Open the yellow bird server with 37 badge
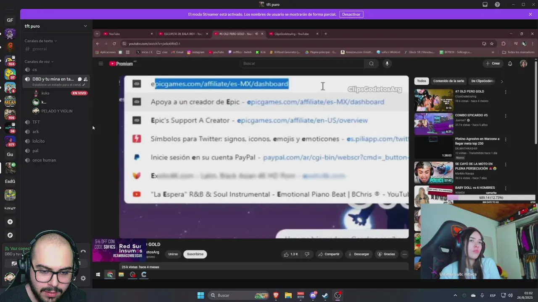This screenshot has height=302, width=538. (10, 74)
